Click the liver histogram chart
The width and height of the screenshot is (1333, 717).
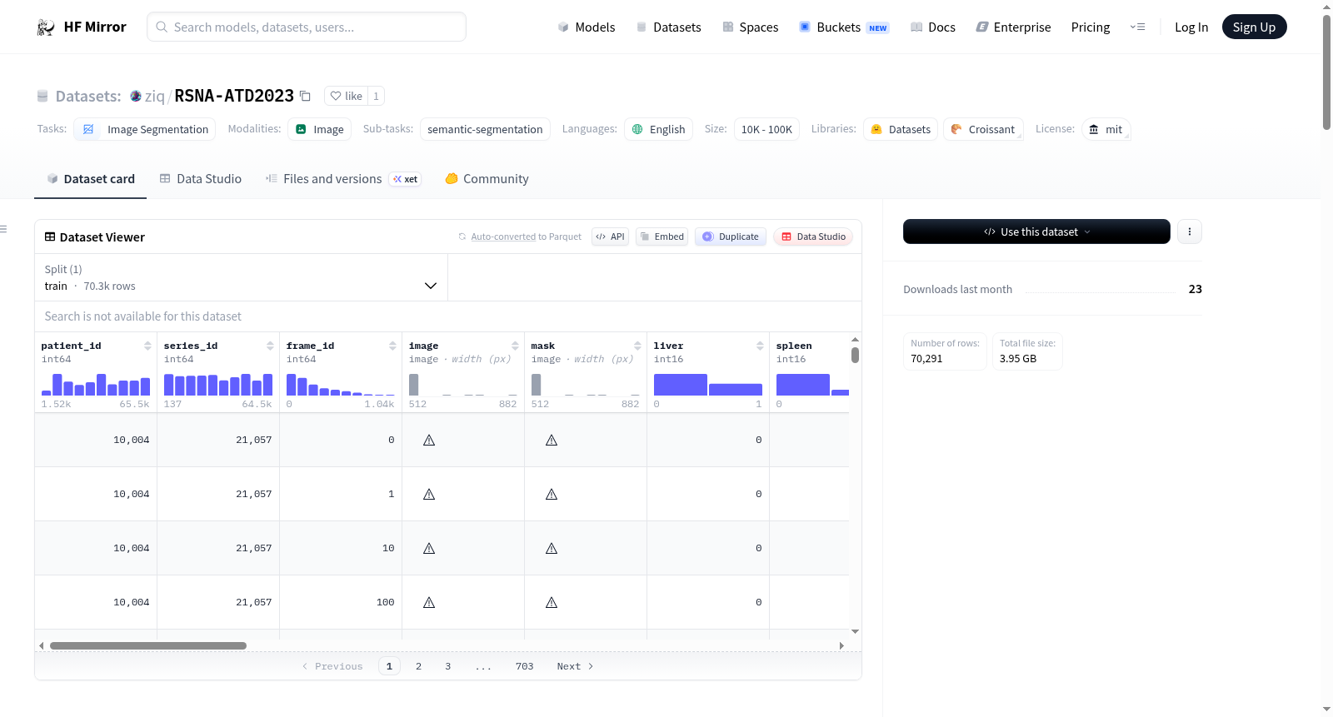coord(708,384)
